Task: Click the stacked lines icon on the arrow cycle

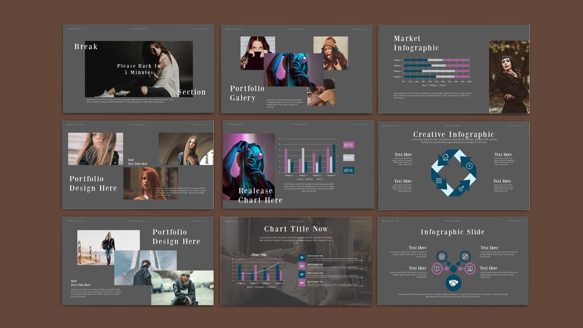Action: pos(439,181)
